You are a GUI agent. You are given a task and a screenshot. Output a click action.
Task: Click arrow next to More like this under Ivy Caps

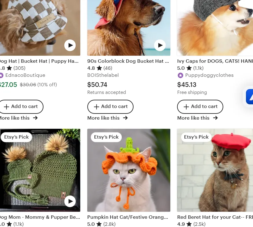(x=216, y=118)
